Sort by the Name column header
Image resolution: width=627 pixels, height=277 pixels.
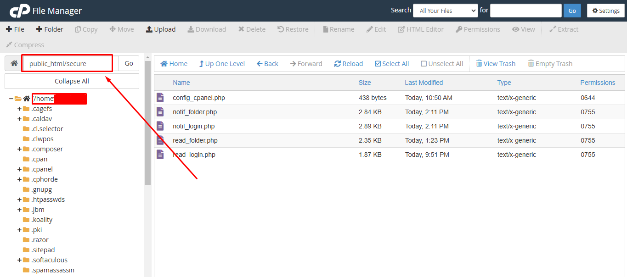[181, 83]
